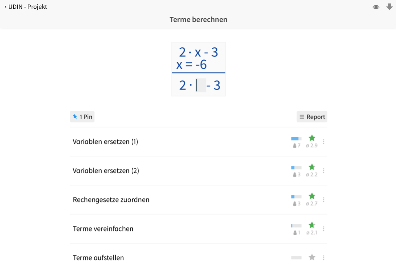Click the download arrow icon
The image size is (397, 265).
point(389,7)
